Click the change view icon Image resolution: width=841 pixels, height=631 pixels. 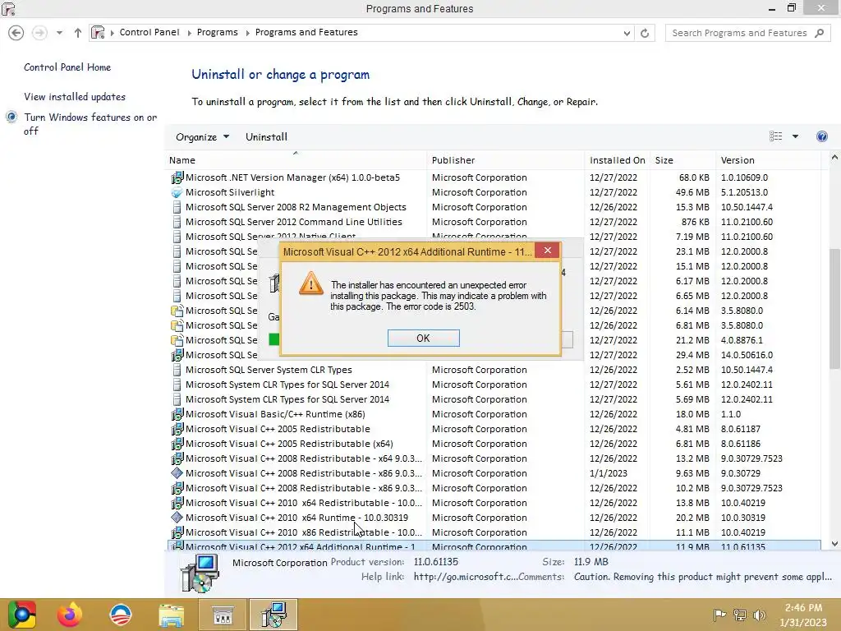point(775,136)
